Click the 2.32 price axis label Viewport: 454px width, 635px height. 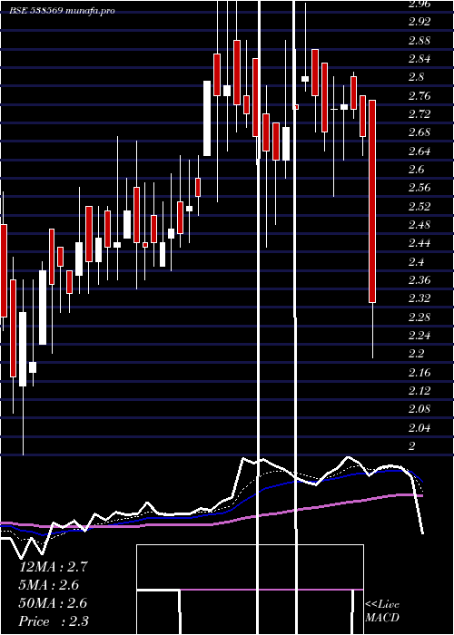tap(419, 298)
